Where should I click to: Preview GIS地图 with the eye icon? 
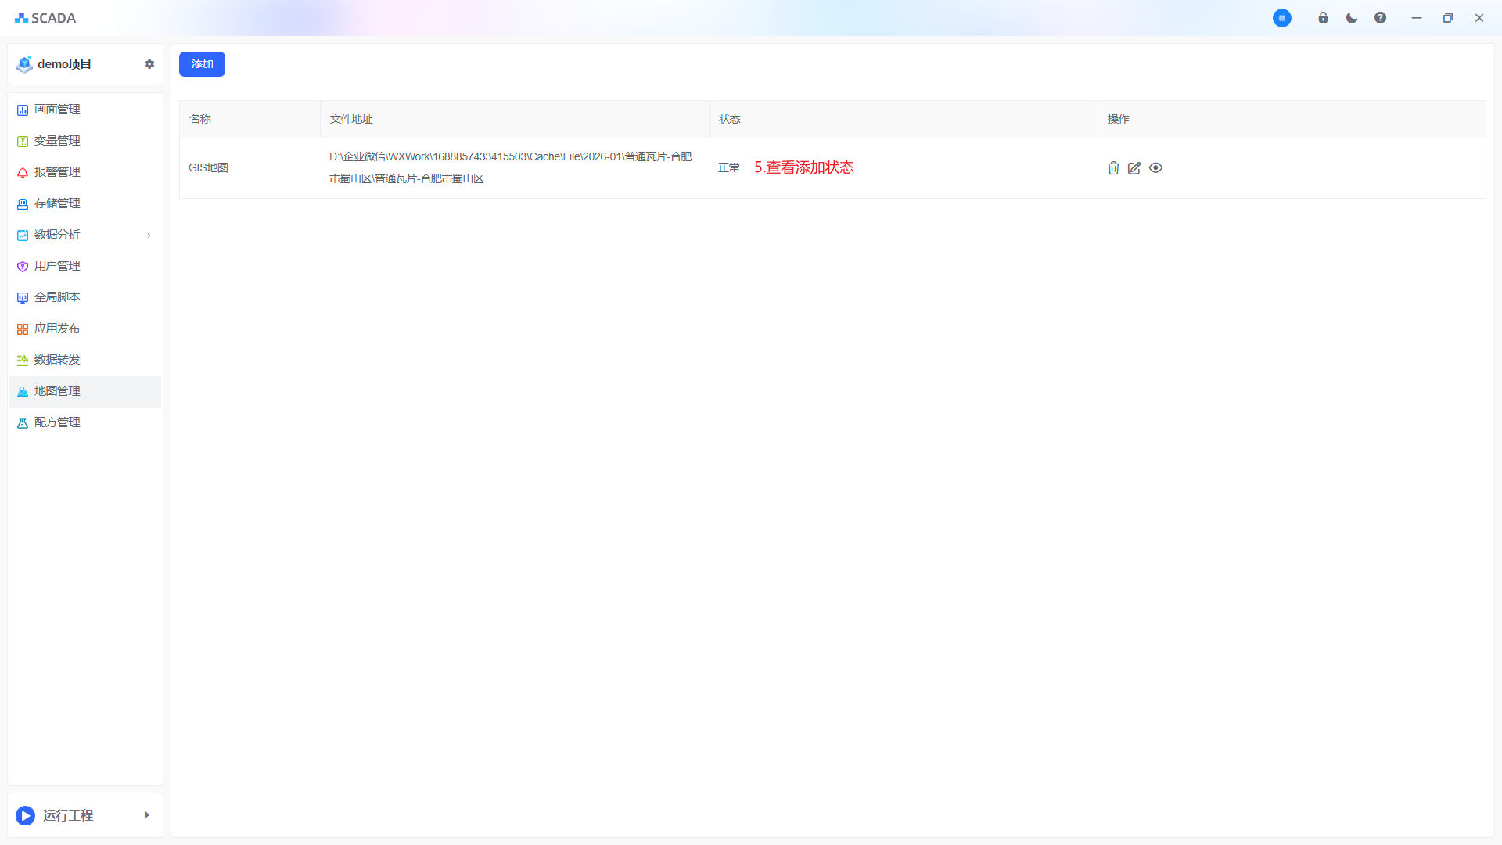click(1155, 168)
